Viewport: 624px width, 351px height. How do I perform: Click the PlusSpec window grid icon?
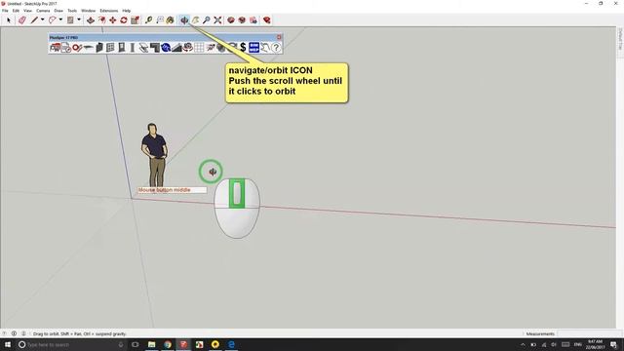[110, 48]
